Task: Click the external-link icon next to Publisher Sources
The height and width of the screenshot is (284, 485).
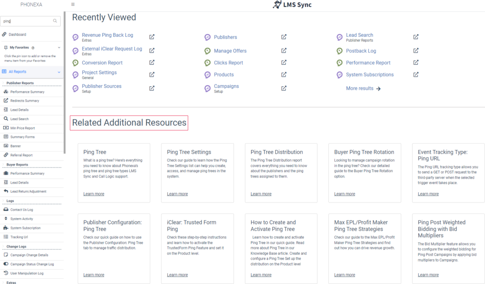Action: 152,89
